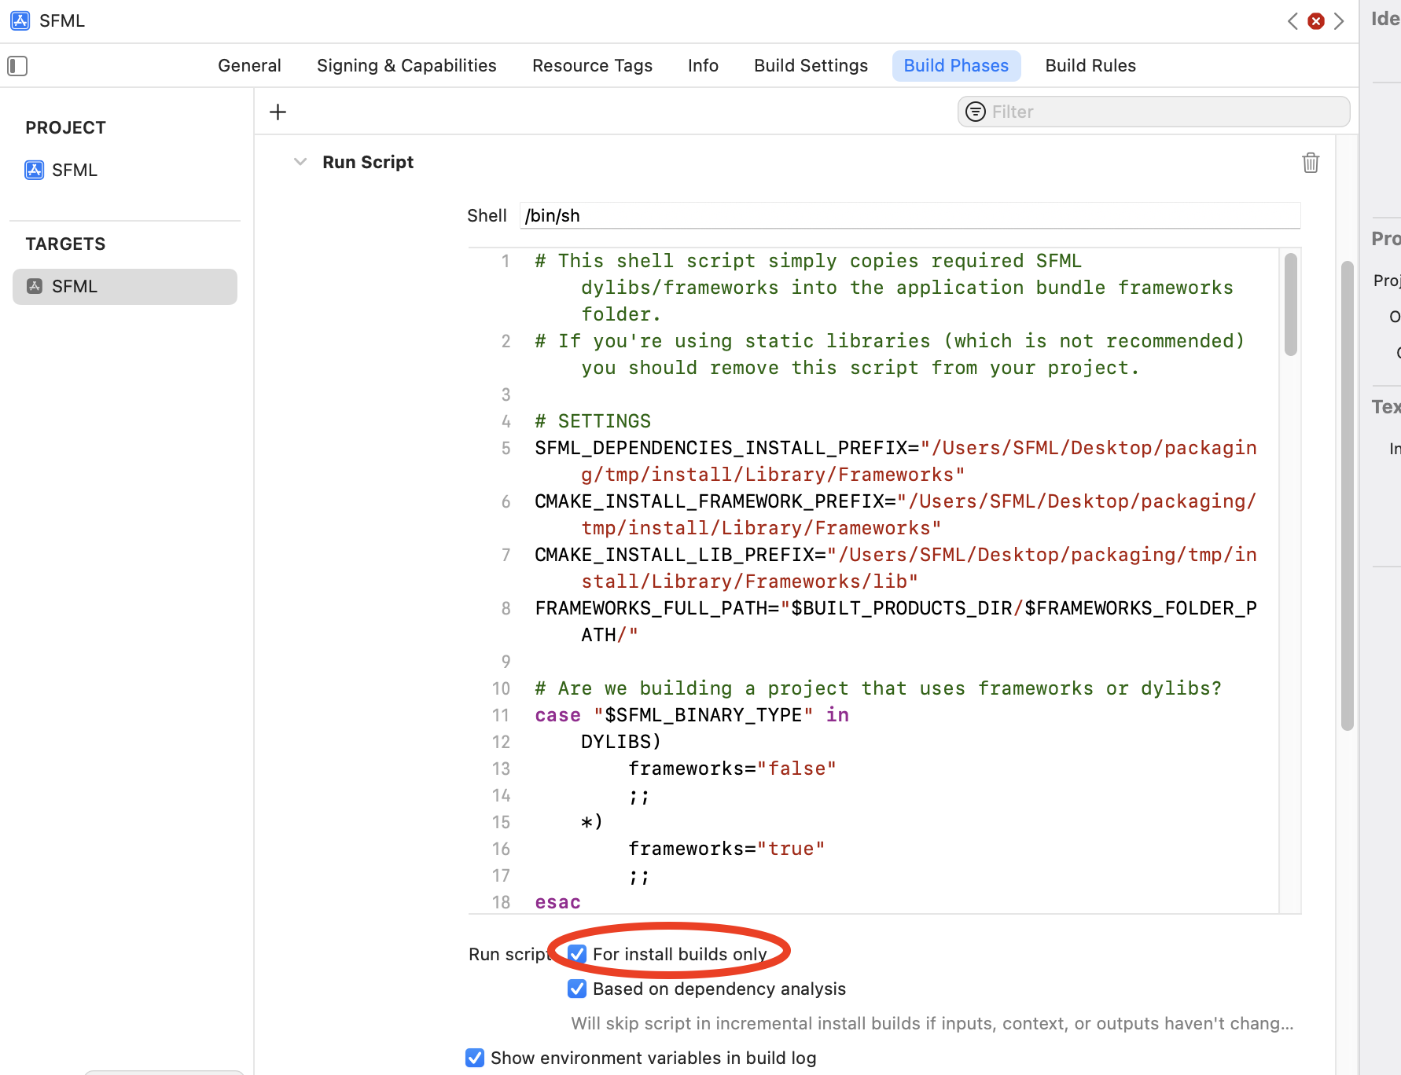The image size is (1401, 1075).
Task: Click the SFML app icon next to the window title
Action: [20, 20]
